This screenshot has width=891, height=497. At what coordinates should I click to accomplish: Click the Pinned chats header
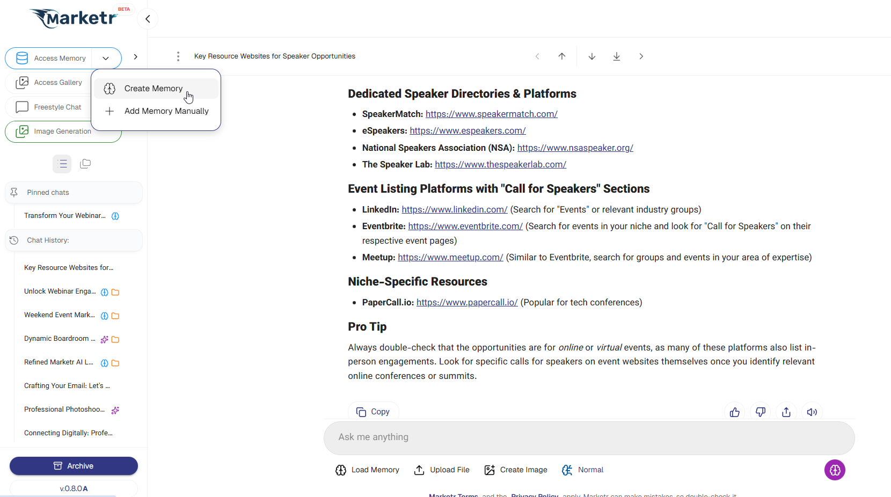(x=74, y=192)
